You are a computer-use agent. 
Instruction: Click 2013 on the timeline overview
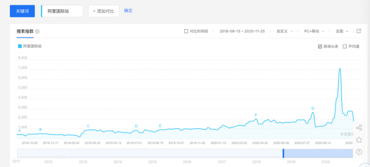83,162
